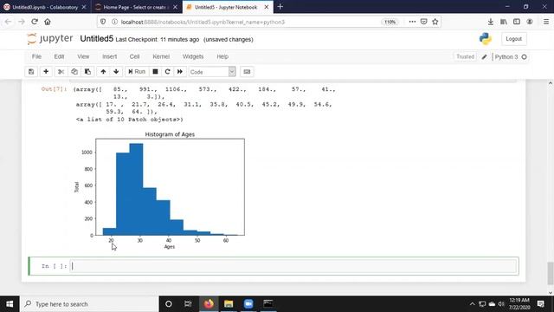Screen dimensions: 554x312
Task: Click the Python 3 kernel name
Action: click(x=506, y=57)
